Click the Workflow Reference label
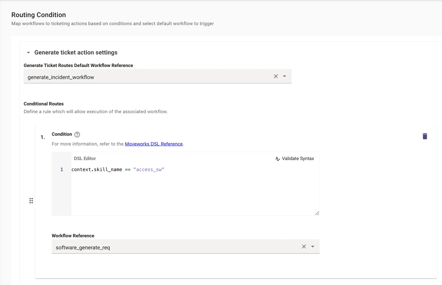 click(x=73, y=236)
